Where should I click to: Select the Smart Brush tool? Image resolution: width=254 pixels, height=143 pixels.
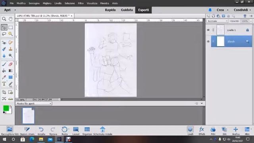coord(4,49)
